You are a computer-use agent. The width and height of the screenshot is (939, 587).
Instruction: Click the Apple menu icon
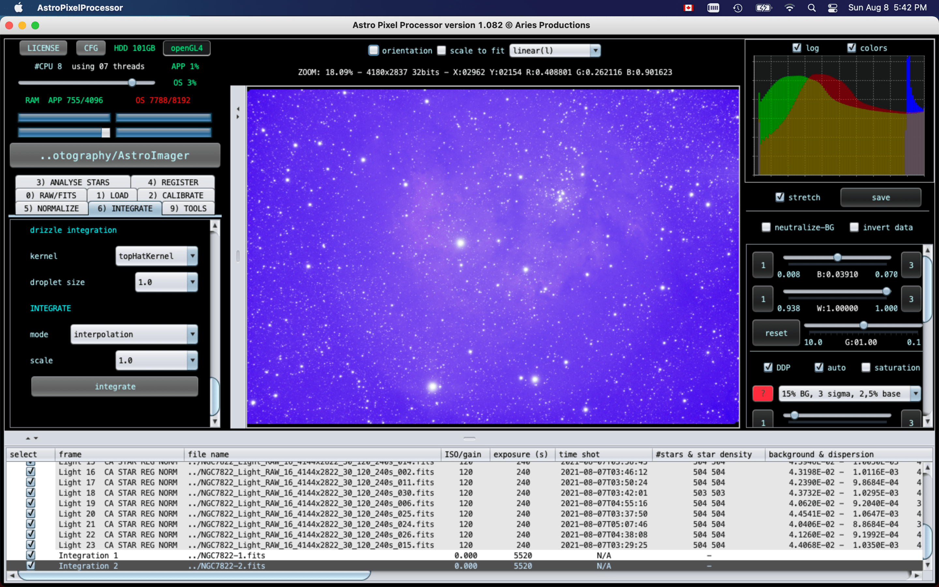(x=18, y=8)
